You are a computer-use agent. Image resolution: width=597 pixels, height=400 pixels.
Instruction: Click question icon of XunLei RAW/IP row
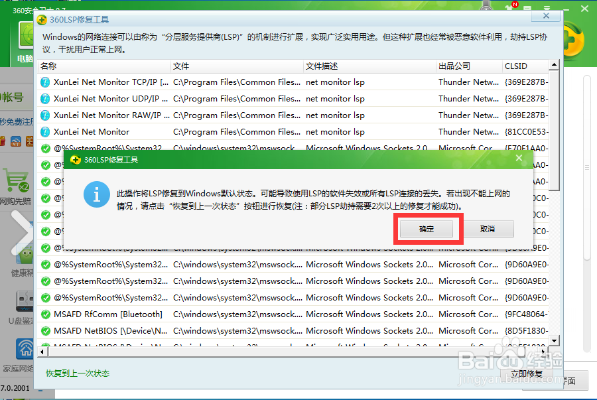click(45, 115)
